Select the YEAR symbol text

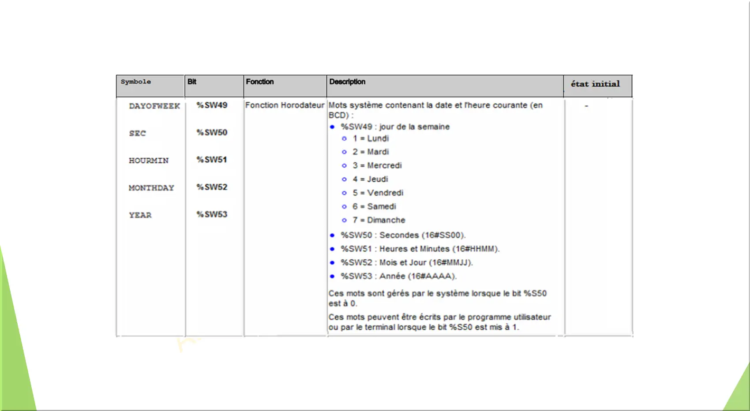pos(140,215)
